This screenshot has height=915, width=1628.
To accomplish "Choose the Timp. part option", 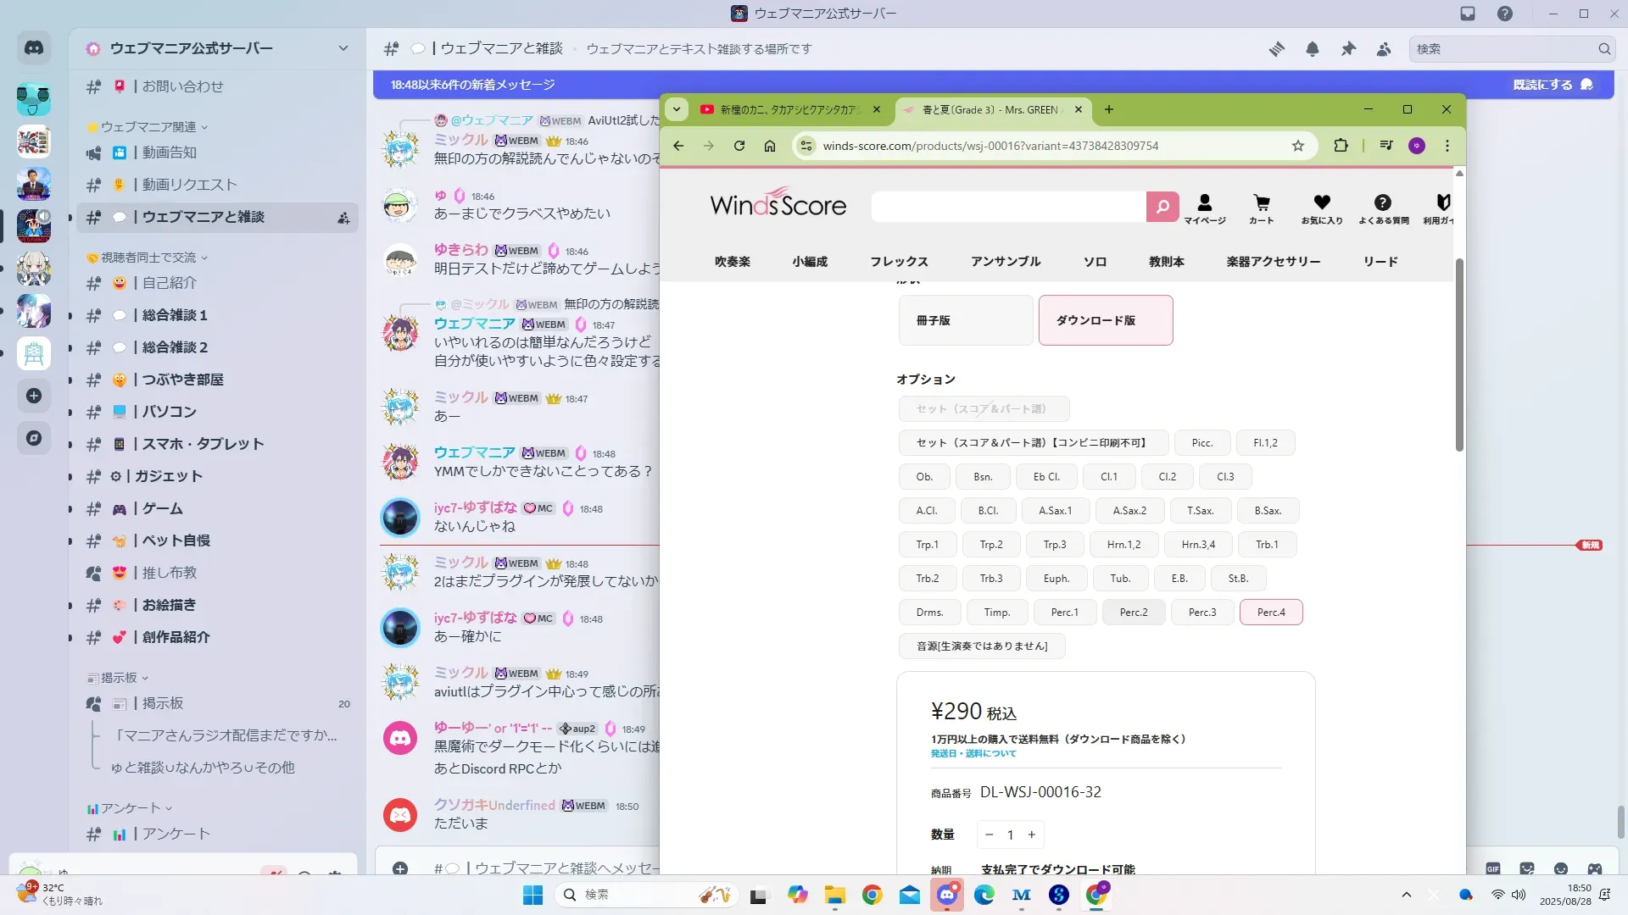I will (996, 613).
